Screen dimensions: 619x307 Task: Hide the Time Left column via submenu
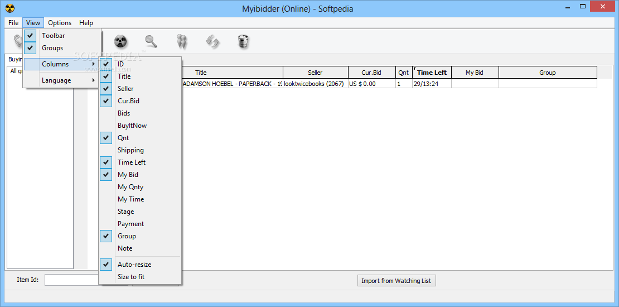(140, 162)
